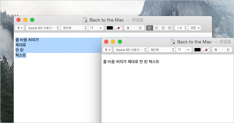234x123 pixels.
Task: Click selected text 텍스트 in back window
Action: (x=21, y=55)
